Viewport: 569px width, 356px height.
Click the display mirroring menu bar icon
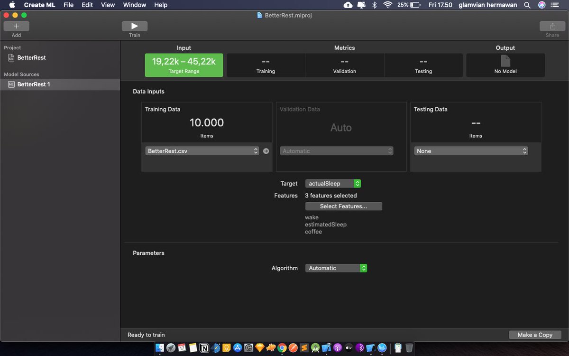pos(361,5)
